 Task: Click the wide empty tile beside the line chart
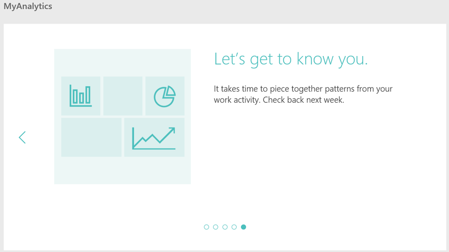coord(91,137)
